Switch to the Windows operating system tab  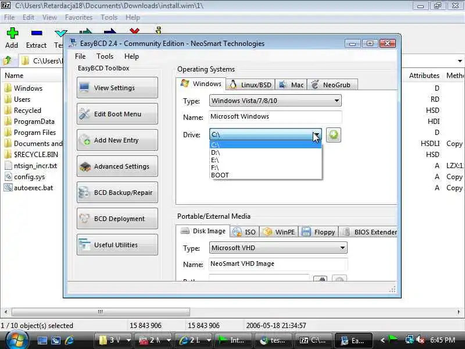click(201, 84)
